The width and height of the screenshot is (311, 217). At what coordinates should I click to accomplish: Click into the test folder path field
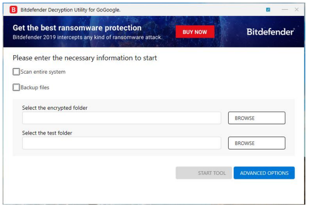point(122,143)
